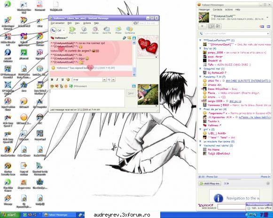The width and height of the screenshot is (273, 218).
Task: Open Photos sharing in the chat toolbar
Action: (118, 30)
